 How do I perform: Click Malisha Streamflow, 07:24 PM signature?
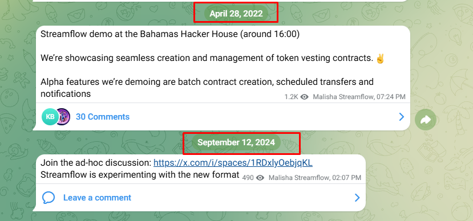point(359,97)
